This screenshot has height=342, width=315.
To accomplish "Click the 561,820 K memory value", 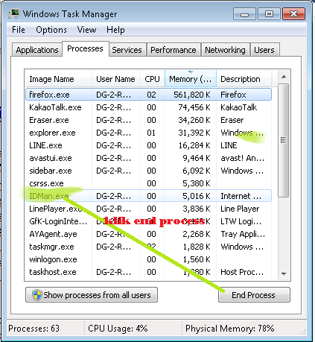I will click(192, 95).
